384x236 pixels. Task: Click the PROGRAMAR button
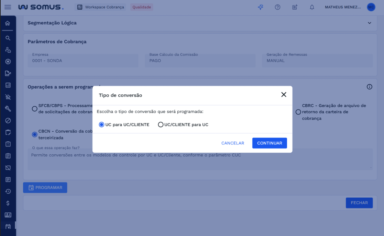click(x=45, y=188)
